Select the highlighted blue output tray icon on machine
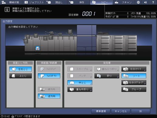 [38, 48]
